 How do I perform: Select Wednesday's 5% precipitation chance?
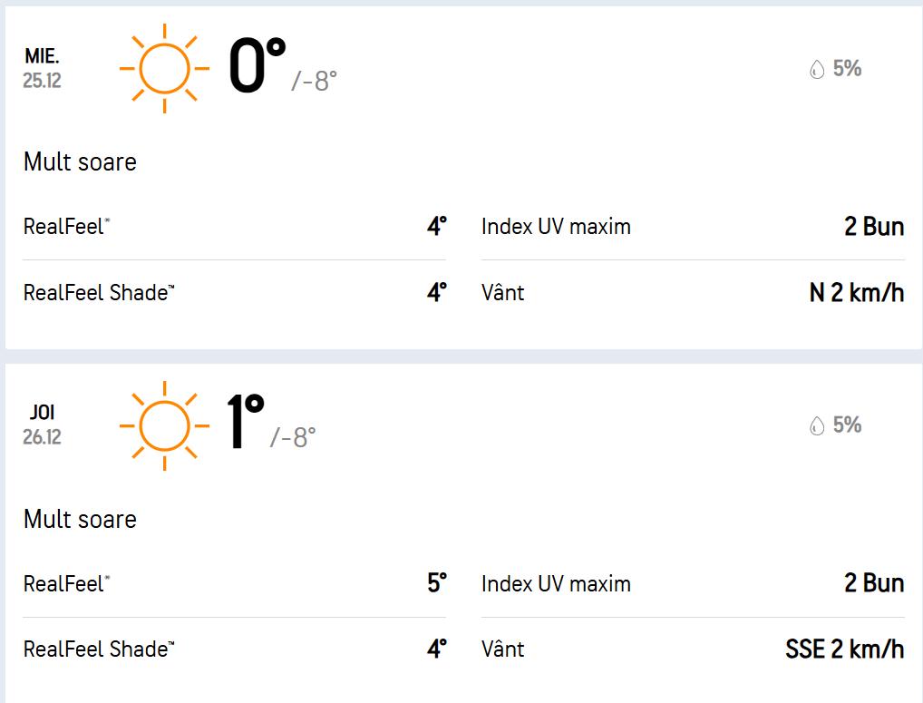pos(847,69)
